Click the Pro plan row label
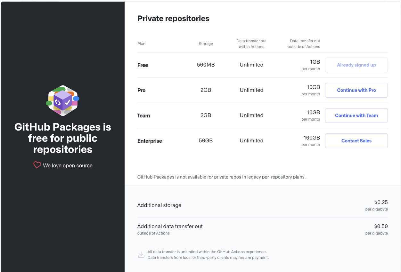This screenshot has width=401, height=272. [x=141, y=90]
